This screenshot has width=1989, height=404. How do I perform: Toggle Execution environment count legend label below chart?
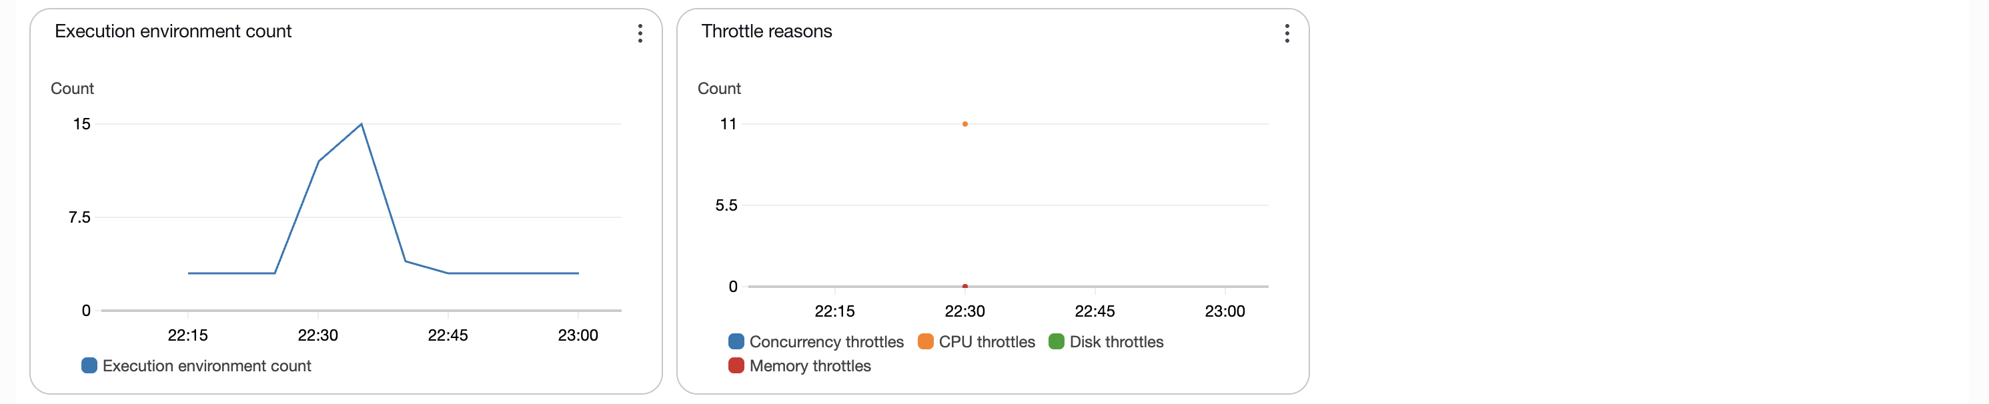pos(207,365)
